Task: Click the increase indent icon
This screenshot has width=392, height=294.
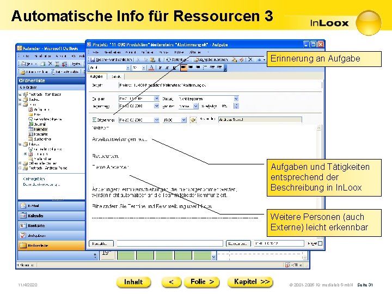Action: pyautogui.click(x=219, y=68)
